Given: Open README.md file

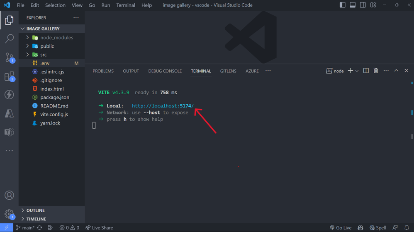Looking at the screenshot, I should coord(52,106).
